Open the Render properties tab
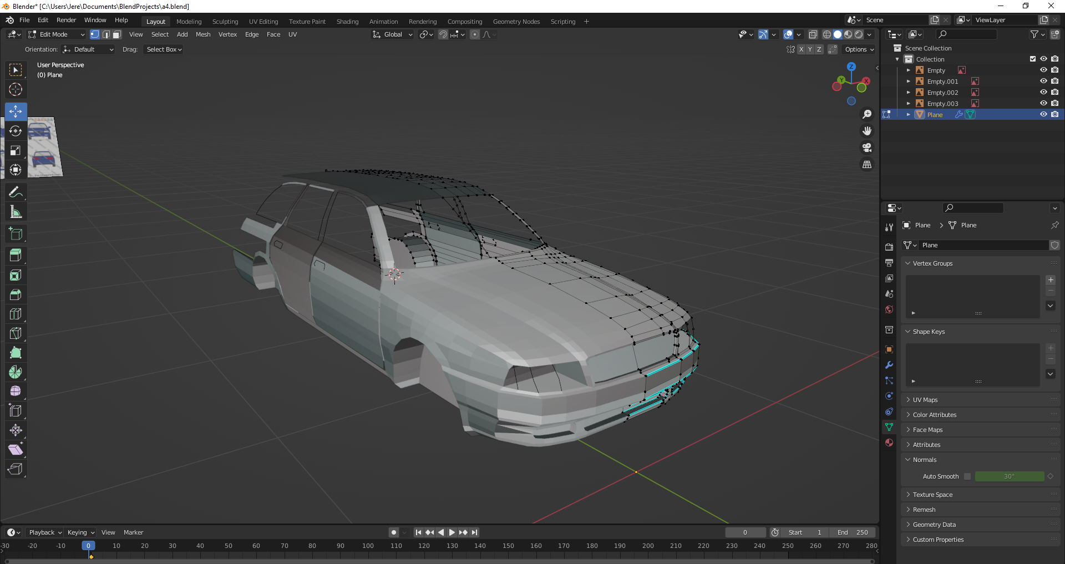 click(x=889, y=247)
